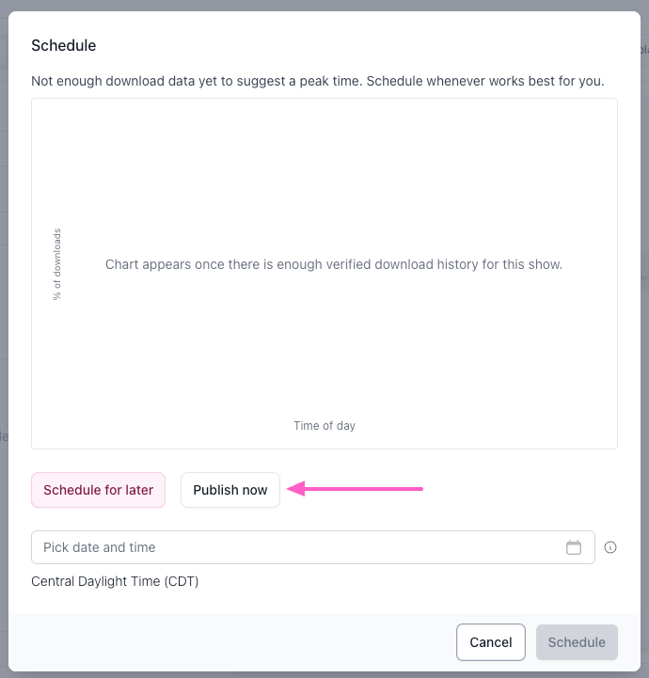Click the pink arrow pointing at Publish now
The image size is (649, 678).
356,489
